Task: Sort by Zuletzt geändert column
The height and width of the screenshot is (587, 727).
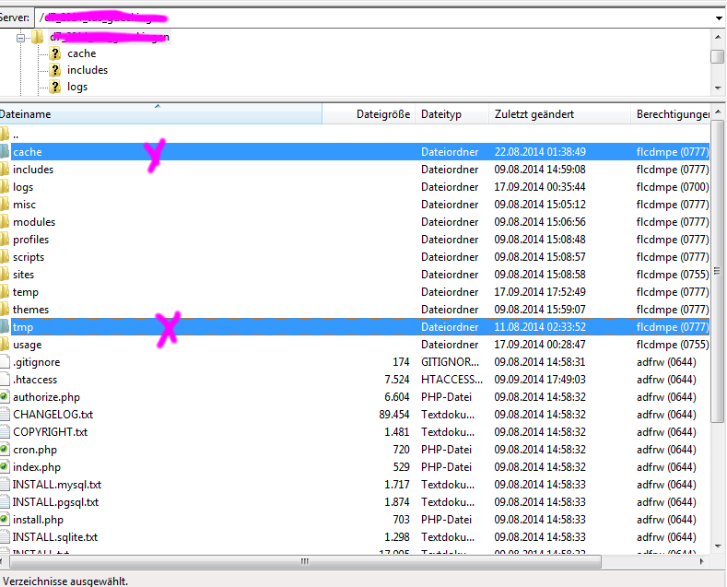Action: click(x=534, y=114)
